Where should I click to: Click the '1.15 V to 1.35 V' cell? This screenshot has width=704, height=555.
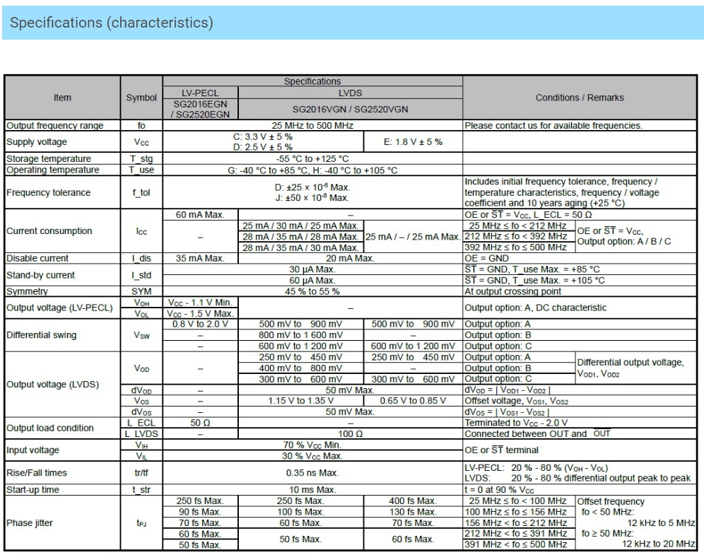pyautogui.click(x=301, y=401)
